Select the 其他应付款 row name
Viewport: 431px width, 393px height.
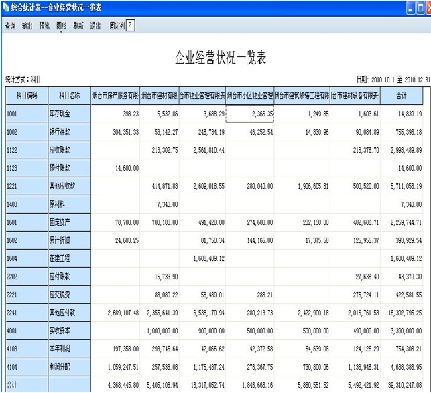(x=69, y=313)
